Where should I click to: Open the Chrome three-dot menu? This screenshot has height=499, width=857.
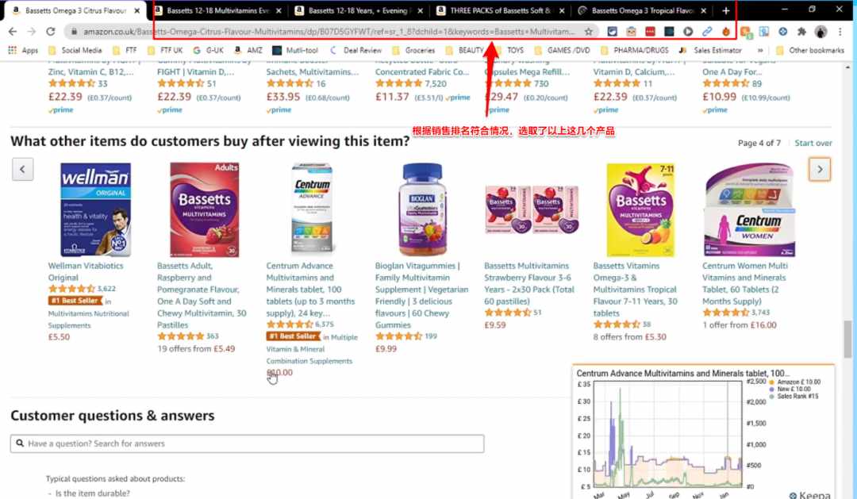pos(840,32)
